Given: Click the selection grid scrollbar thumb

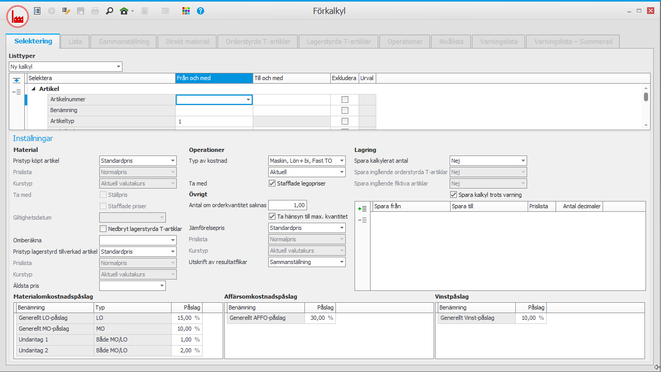Looking at the screenshot, I should 645,97.
